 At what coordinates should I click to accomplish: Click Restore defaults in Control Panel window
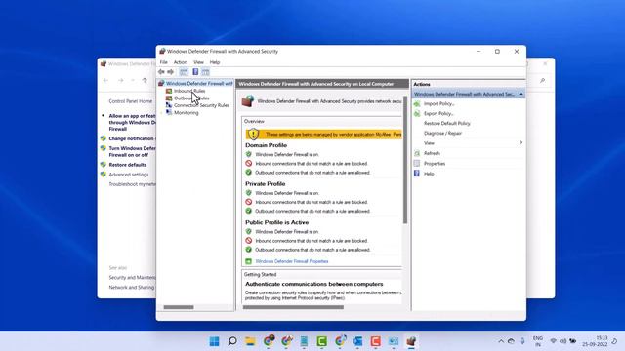128,165
